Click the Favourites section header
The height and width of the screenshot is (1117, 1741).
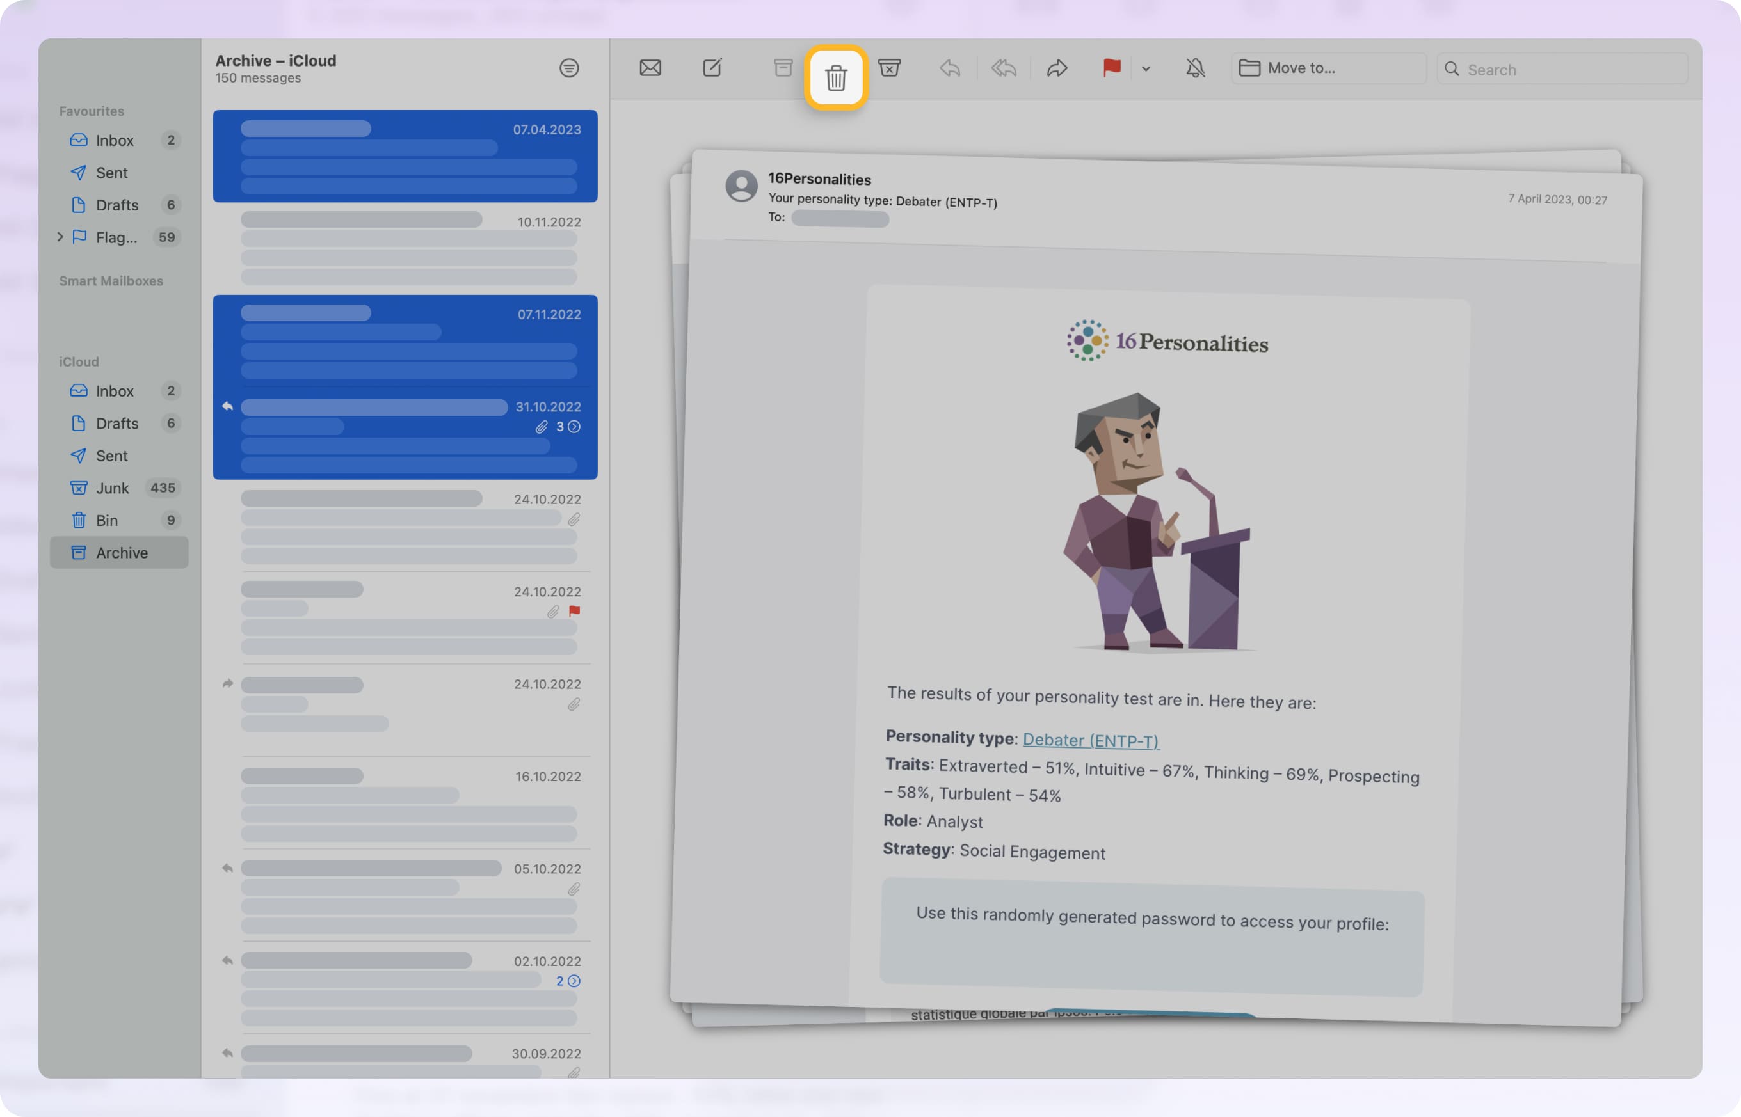click(x=92, y=111)
